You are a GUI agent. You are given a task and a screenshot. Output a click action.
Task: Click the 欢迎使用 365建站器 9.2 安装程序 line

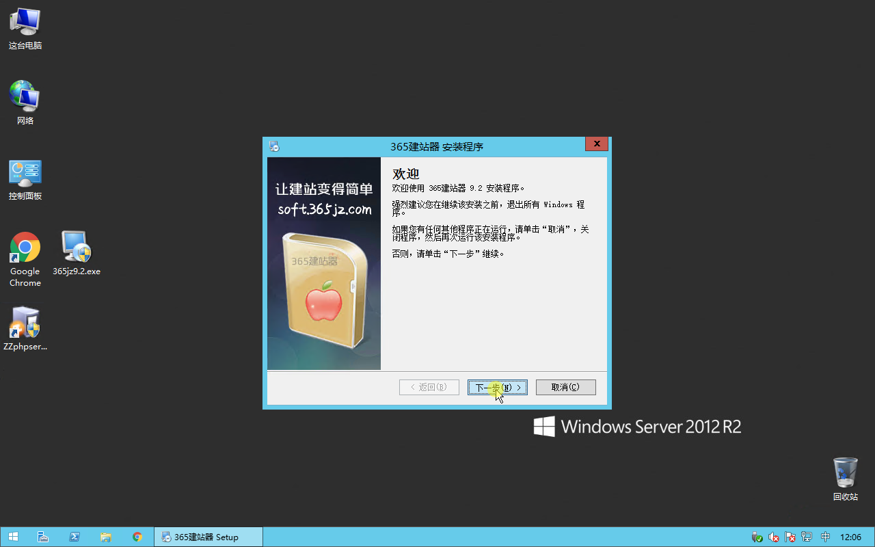coord(459,188)
